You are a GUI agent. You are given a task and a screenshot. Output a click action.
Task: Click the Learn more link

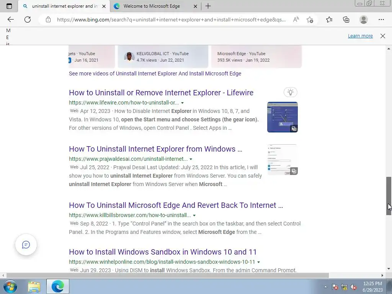(360, 36)
